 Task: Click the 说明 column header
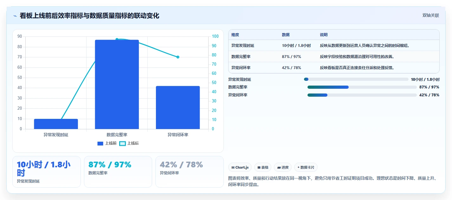click(x=324, y=35)
